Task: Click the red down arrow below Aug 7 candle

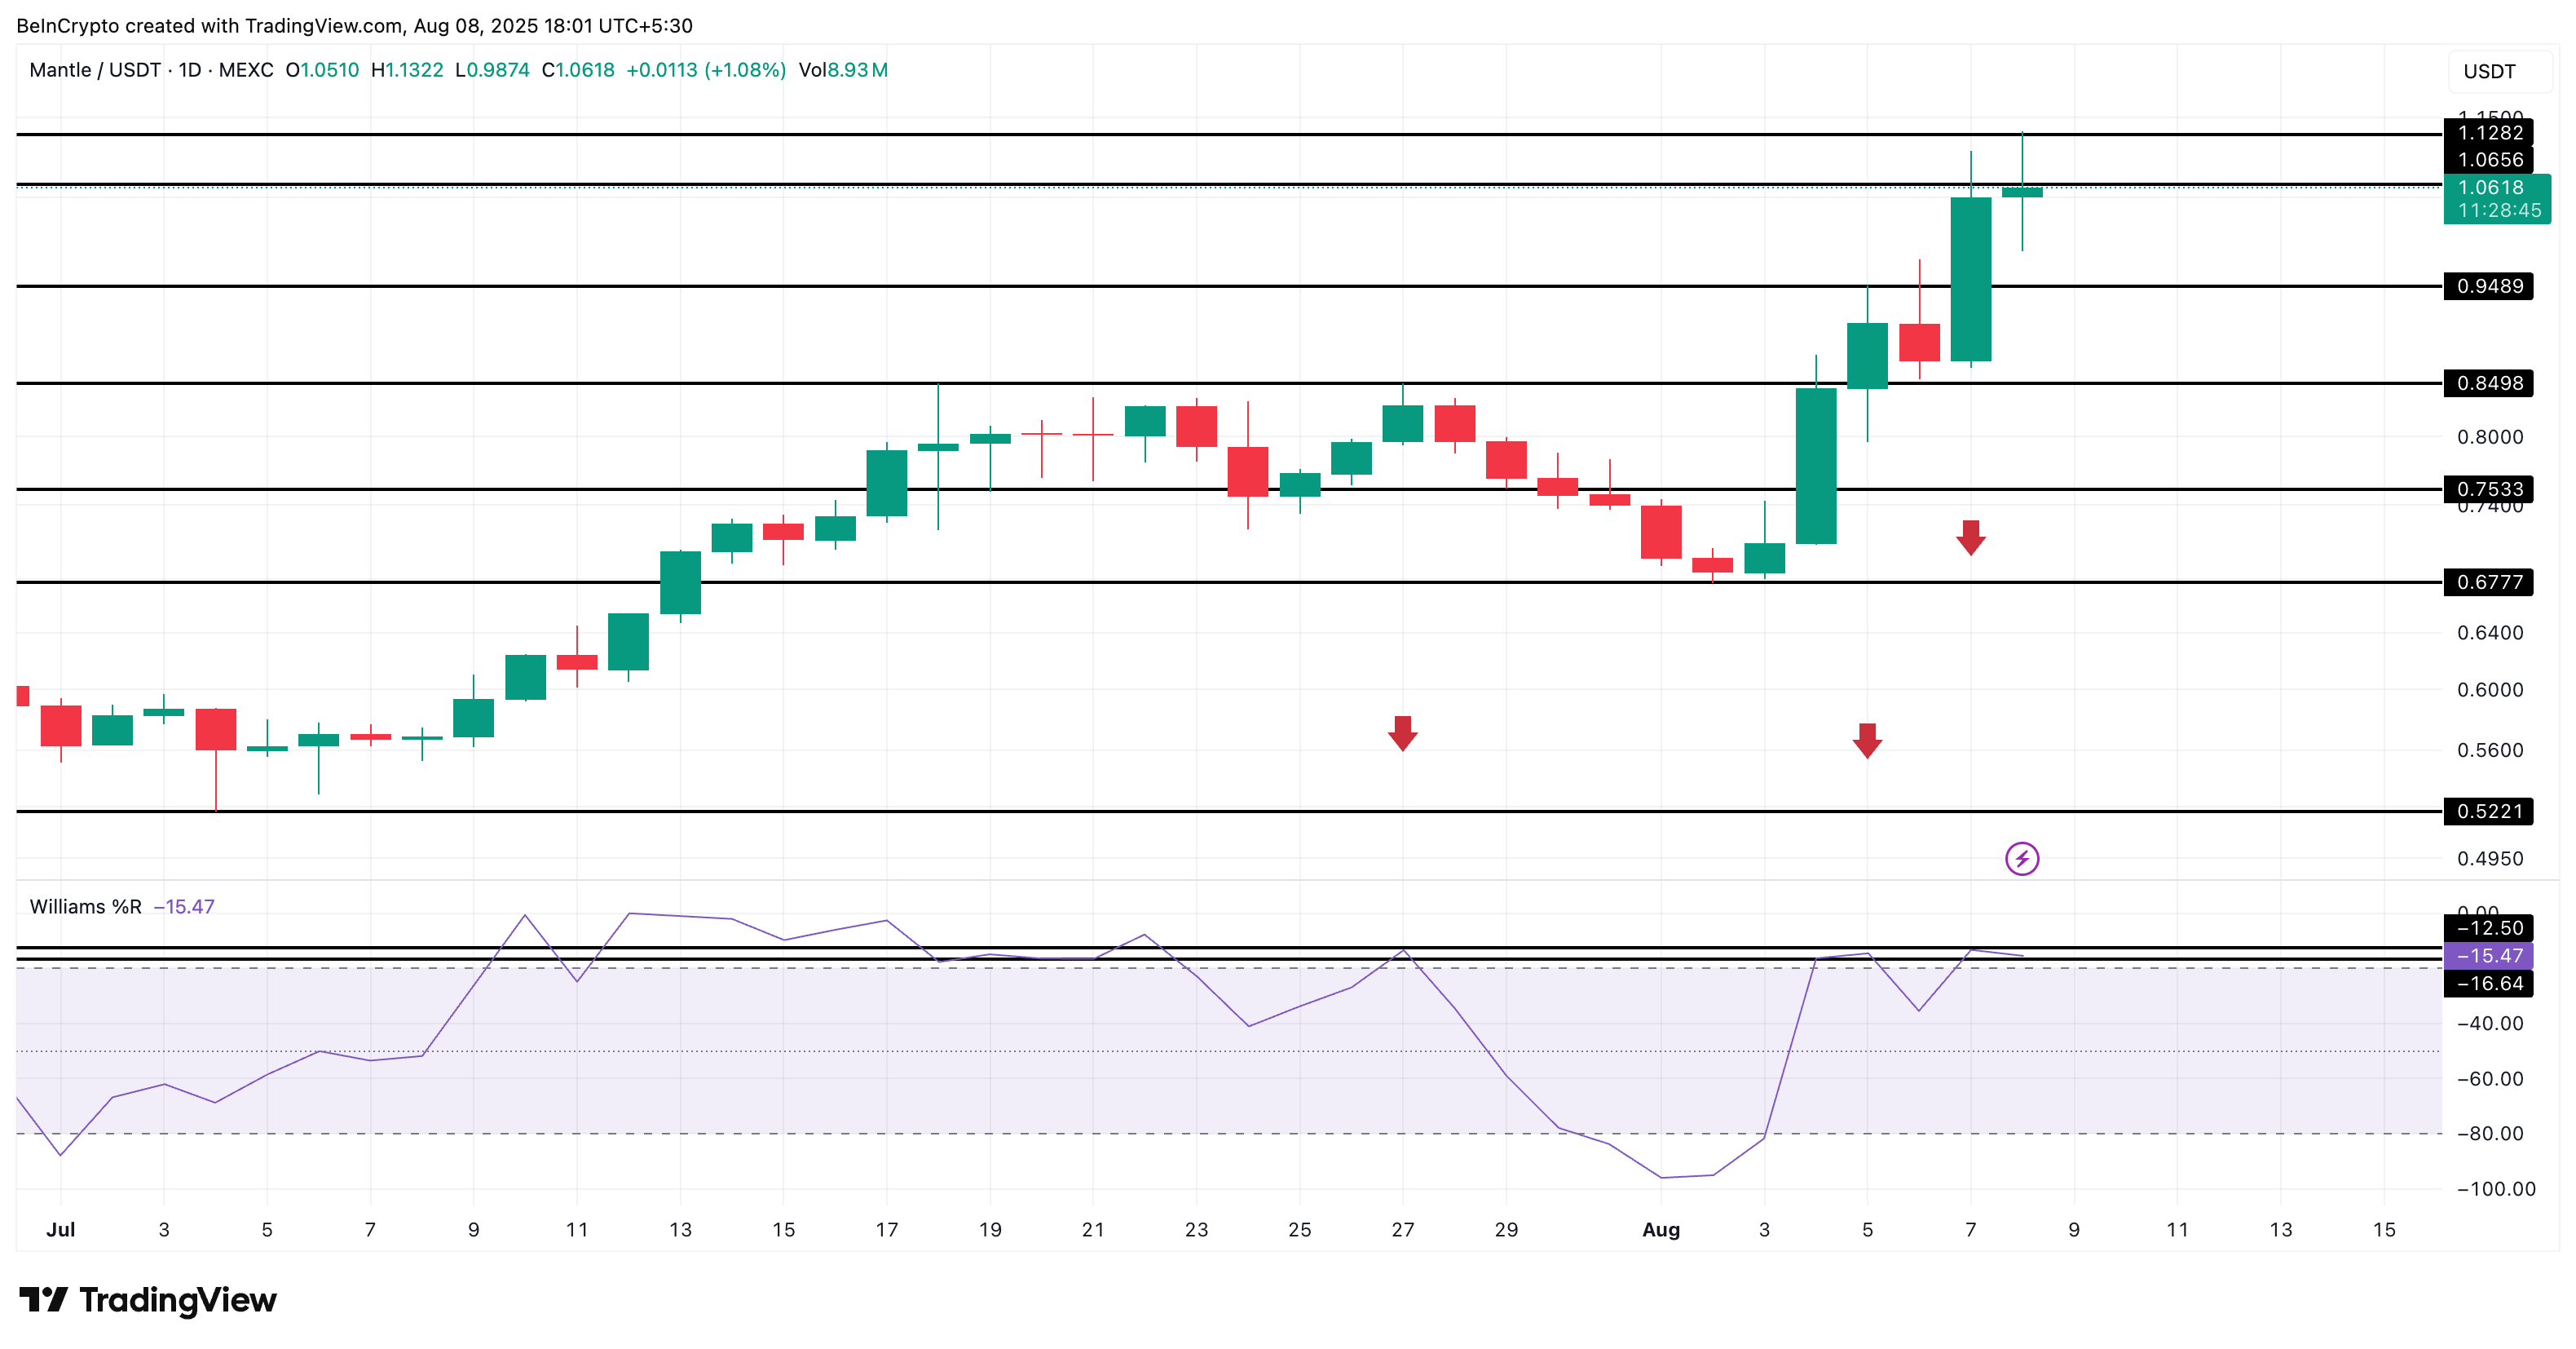Action: (1970, 537)
